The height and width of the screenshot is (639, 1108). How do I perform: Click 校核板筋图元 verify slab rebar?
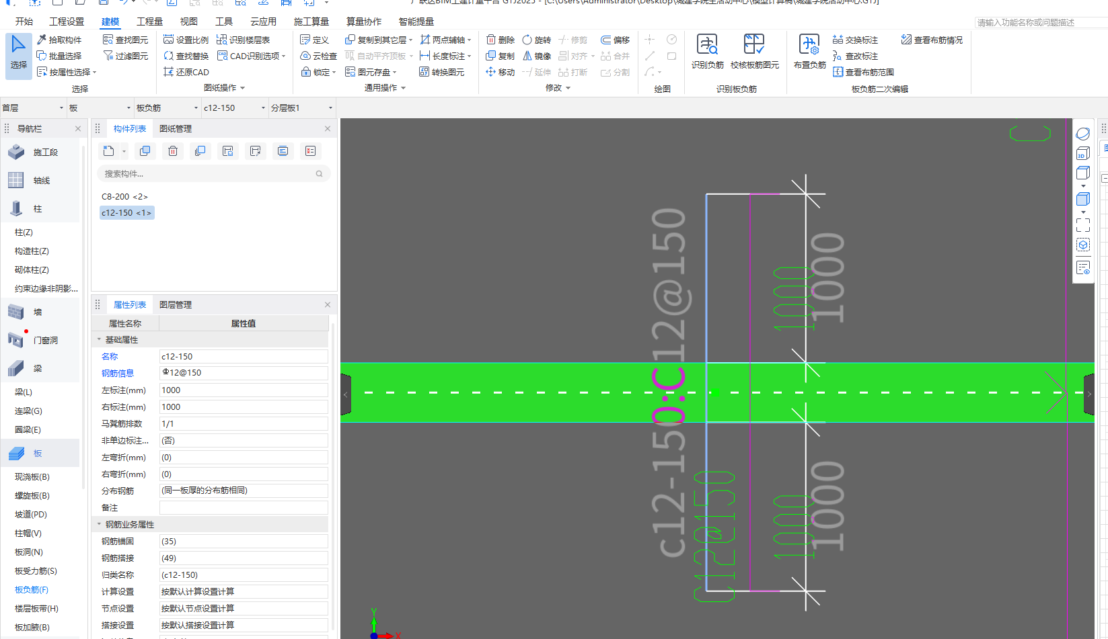coord(755,52)
